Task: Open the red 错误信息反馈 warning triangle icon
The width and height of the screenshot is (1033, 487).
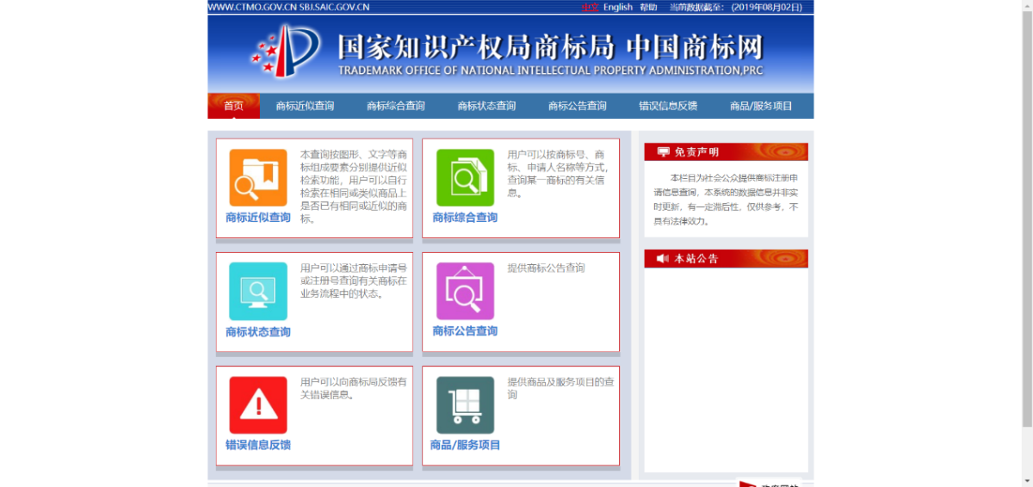Action: coord(257,405)
